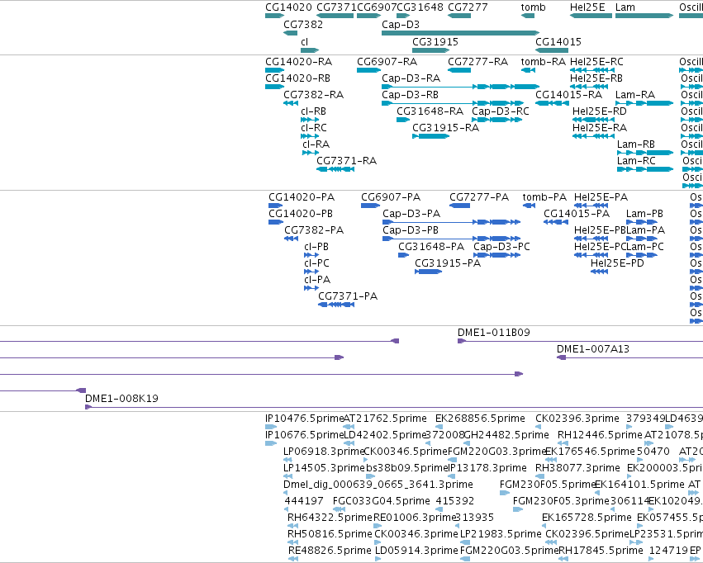
Task: Click protein CG14015-PA
Action: tap(577, 214)
